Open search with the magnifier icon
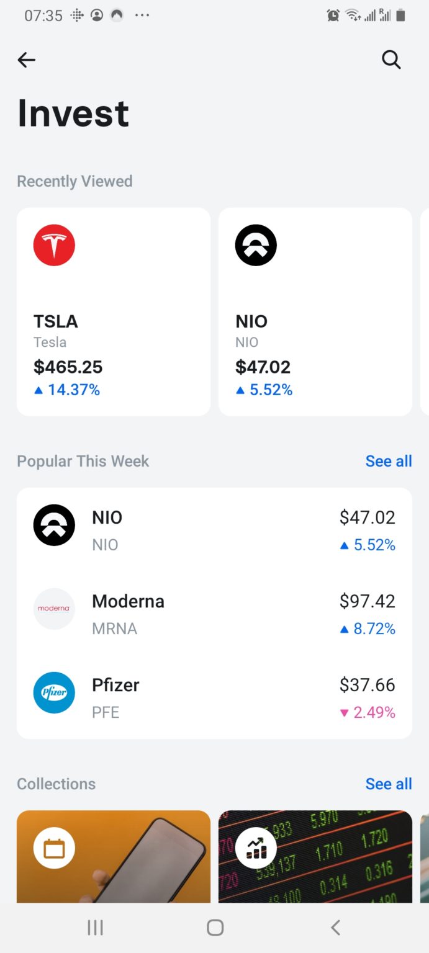This screenshot has height=953, width=429. pyautogui.click(x=391, y=60)
